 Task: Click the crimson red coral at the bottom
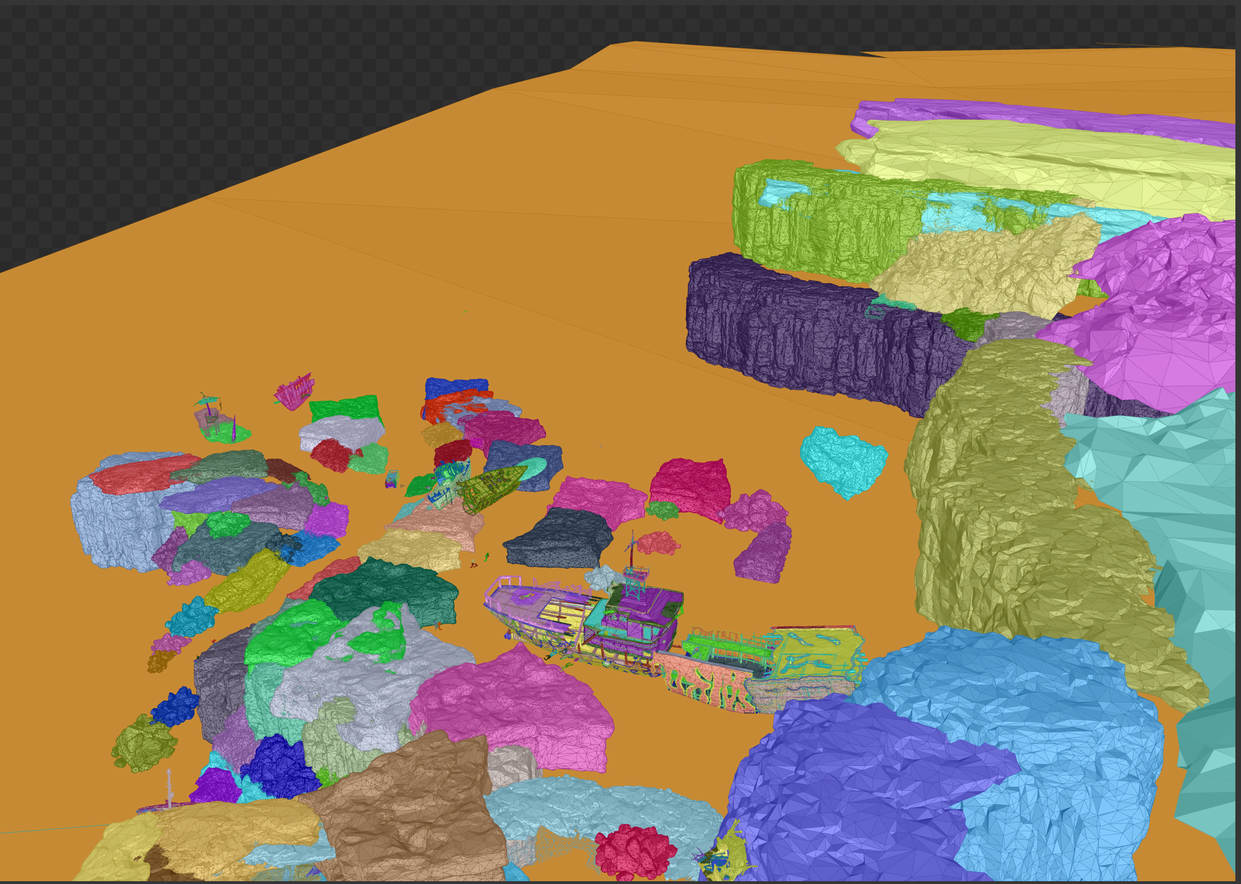point(635,851)
